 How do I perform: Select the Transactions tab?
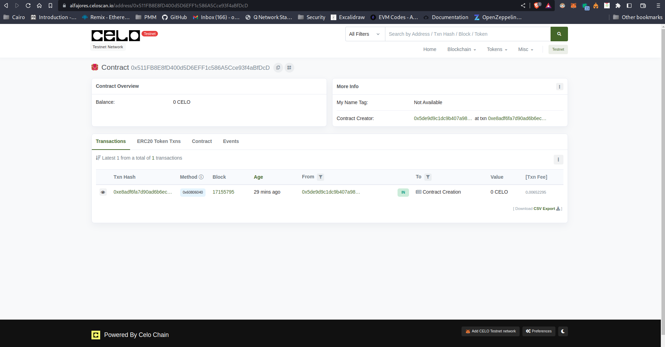(x=111, y=141)
